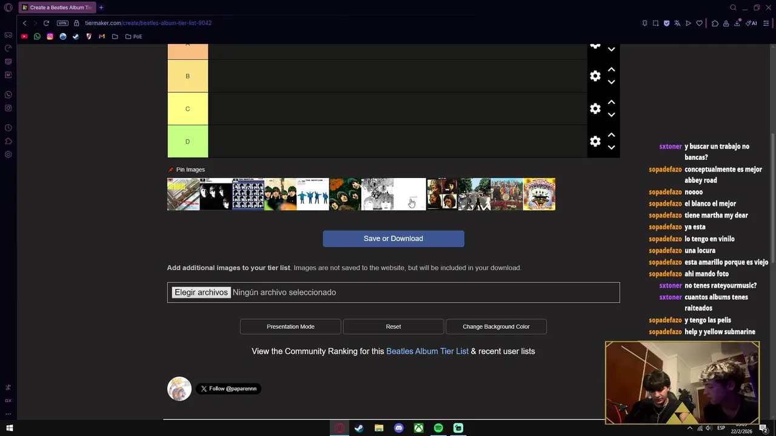The width and height of the screenshot is (776, 436).
Task: Select the yellow B tier label
Action: point(187,76)
